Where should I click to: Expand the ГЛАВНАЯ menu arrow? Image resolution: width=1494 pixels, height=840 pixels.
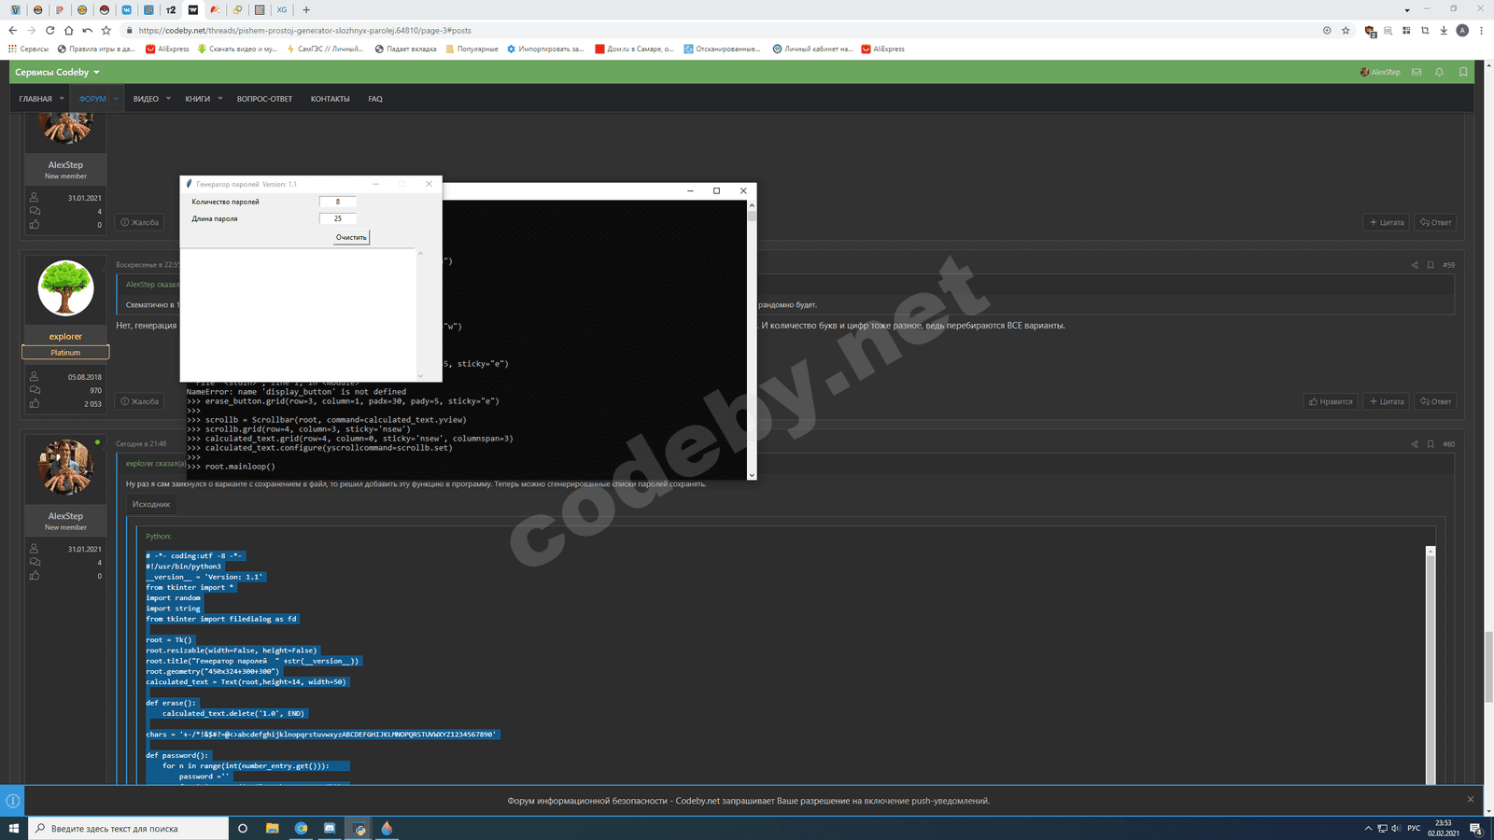point(62,99)
